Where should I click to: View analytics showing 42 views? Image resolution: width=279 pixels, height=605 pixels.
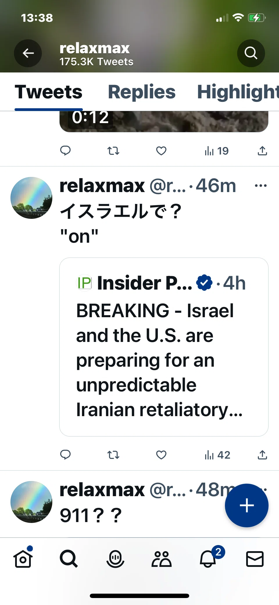pos(217,455)
